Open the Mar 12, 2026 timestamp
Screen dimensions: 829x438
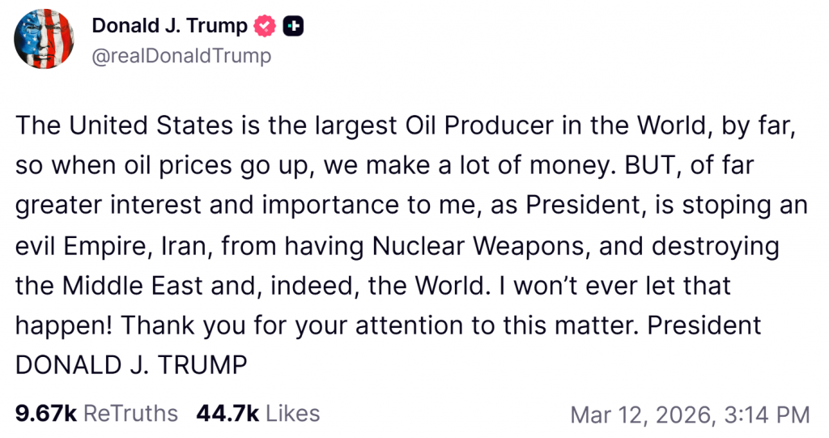tap(640, 415)
